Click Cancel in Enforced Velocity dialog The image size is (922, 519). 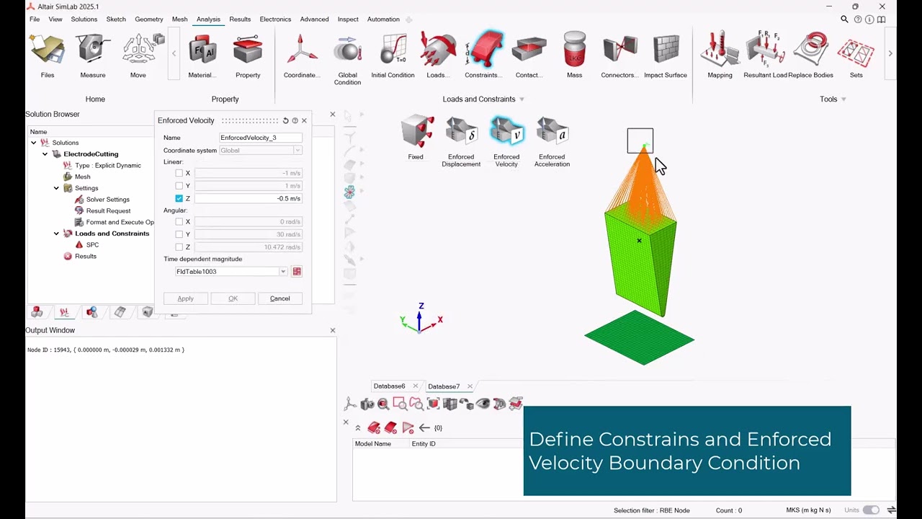point(280,298)
